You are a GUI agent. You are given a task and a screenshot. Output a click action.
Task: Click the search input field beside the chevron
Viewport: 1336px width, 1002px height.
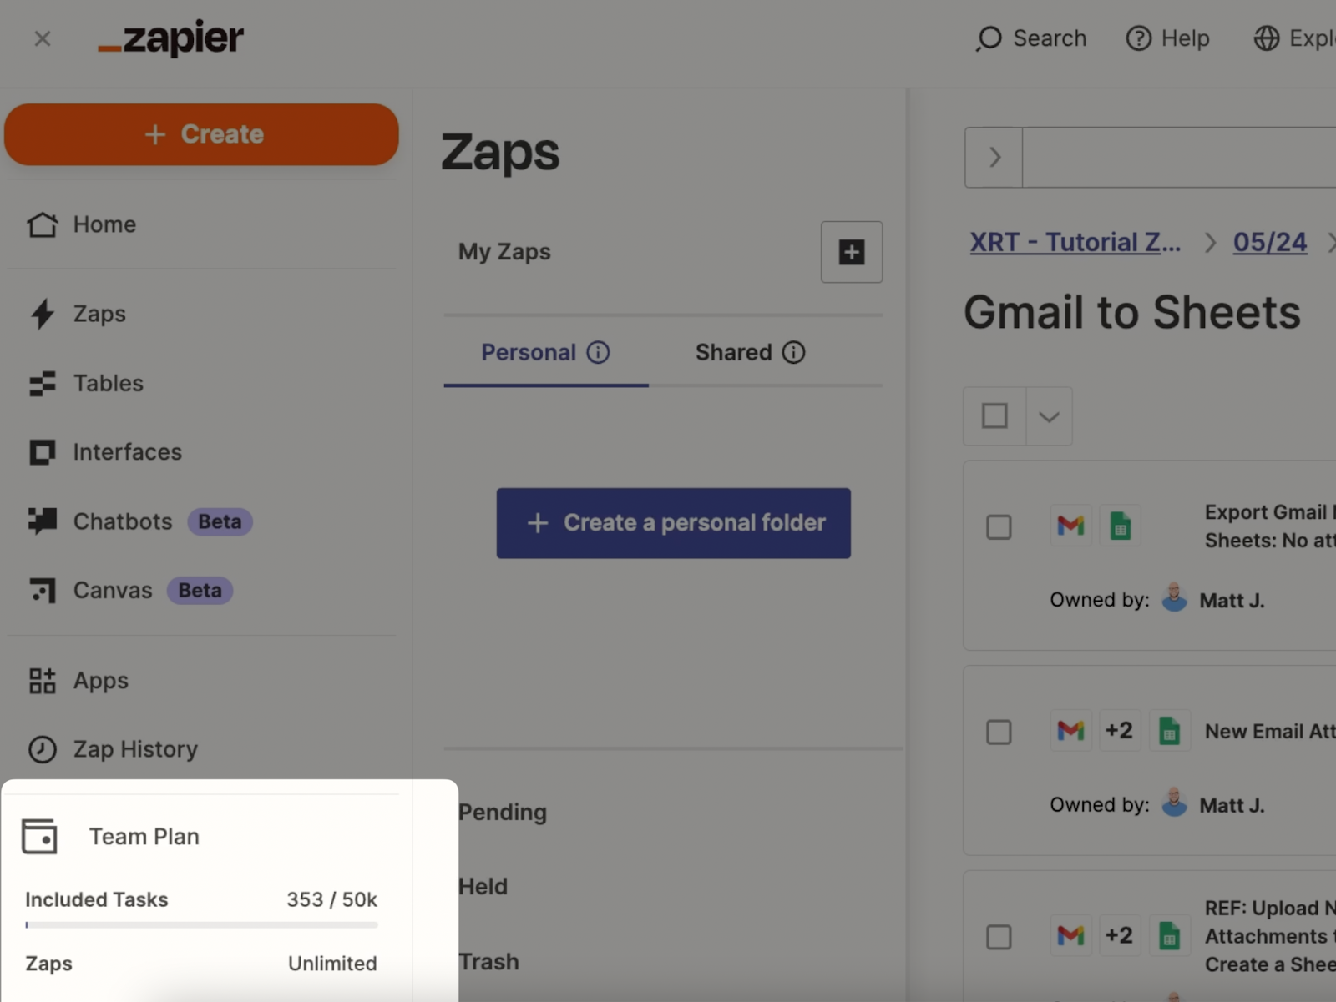pos(1179,157)
